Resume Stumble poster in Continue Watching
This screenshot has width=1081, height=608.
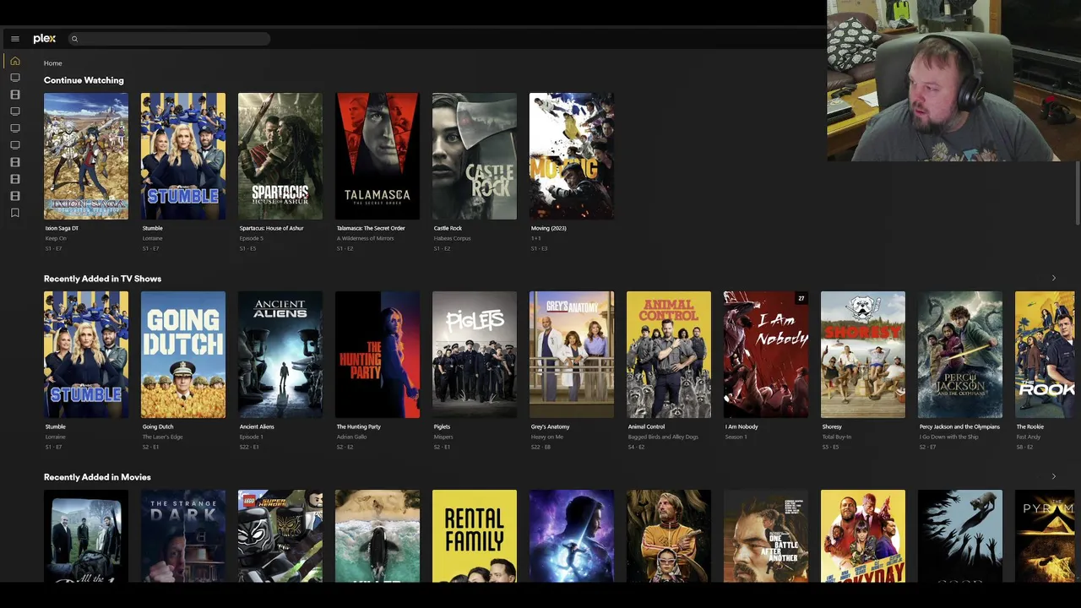point(183,156)
